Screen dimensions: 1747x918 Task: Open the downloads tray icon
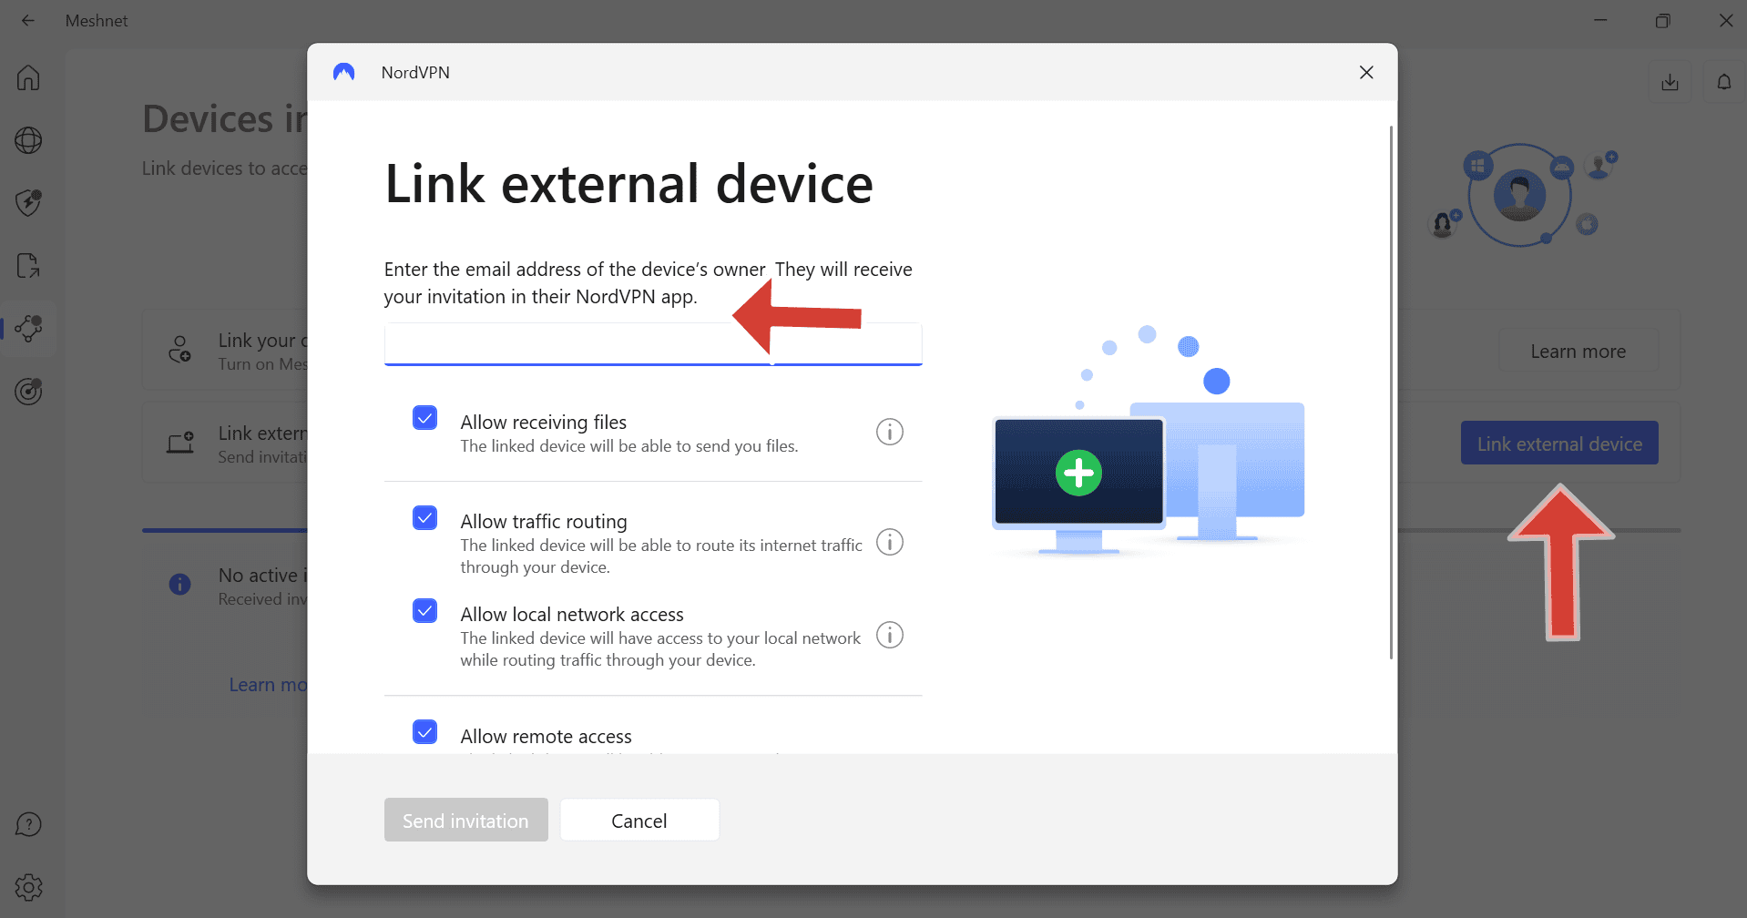(1670, 82)
